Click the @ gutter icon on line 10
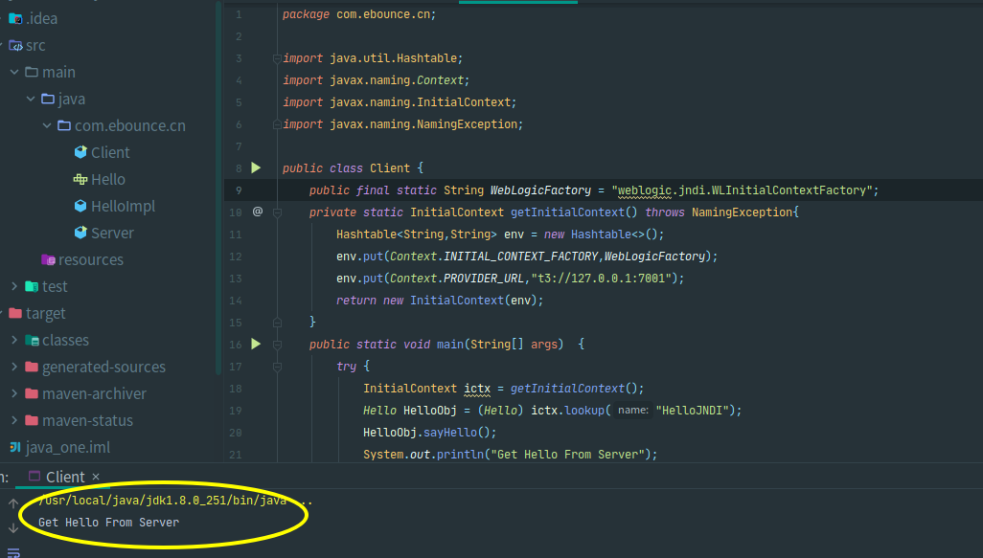 pos(257,212)
